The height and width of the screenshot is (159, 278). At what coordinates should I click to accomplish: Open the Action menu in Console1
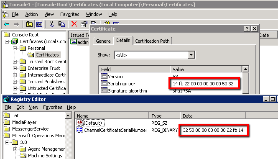click(31, 14)
